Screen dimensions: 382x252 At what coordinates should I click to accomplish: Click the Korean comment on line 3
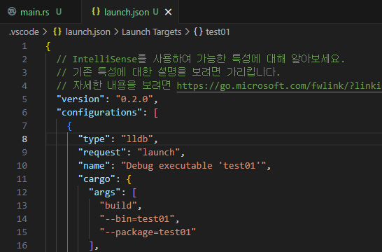[168, 72]
